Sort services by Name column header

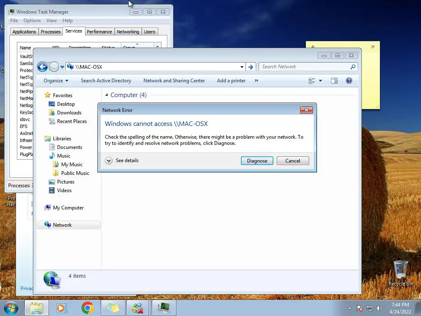[x=25, y=48]
